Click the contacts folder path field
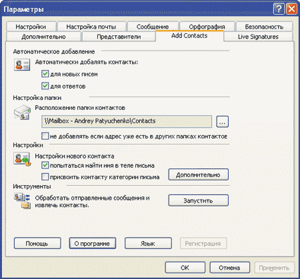300x279 pixels. (127, 121)
